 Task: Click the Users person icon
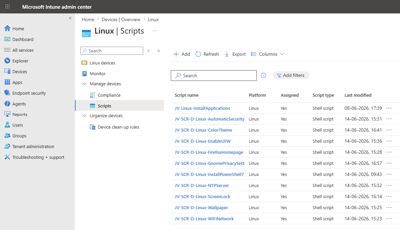[x=7, y=125]
